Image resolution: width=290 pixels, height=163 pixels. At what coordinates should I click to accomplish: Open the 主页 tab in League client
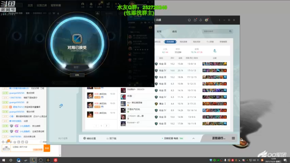point(30,5)
